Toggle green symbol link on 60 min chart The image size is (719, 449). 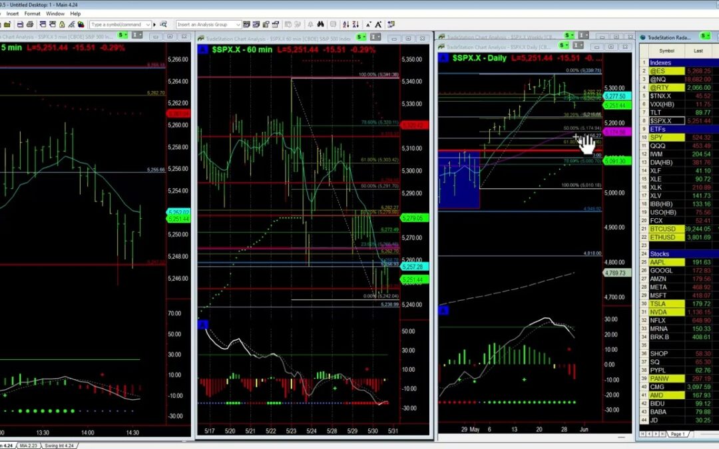point(360,37)
